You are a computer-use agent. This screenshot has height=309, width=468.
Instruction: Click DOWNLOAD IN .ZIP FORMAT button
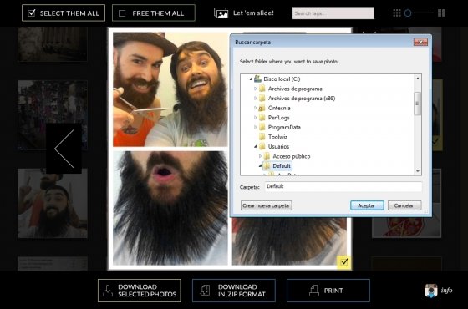point(234,291)
